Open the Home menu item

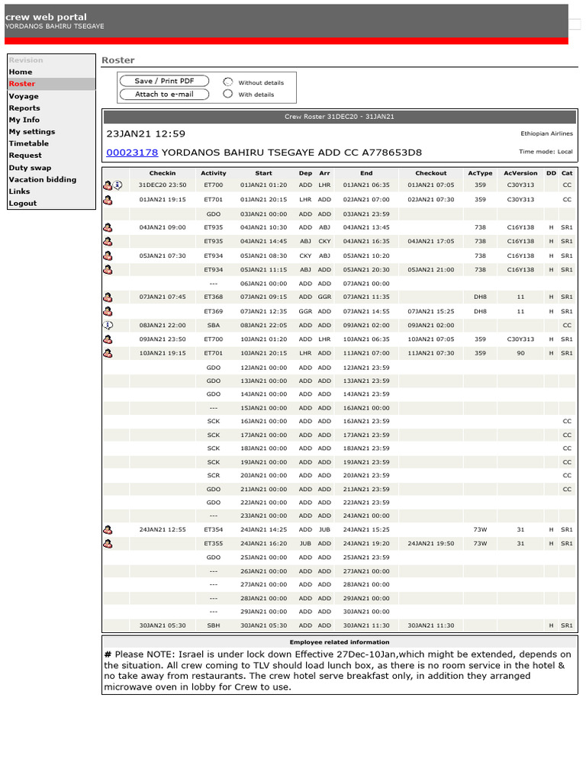click(21, 72)
